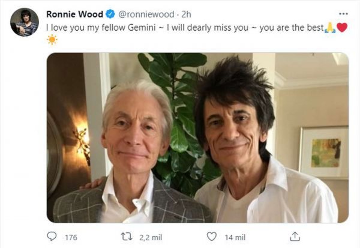Like the tweet with the heart icon
This screenshot has width=360, height=248.
[x=212, y=237]
